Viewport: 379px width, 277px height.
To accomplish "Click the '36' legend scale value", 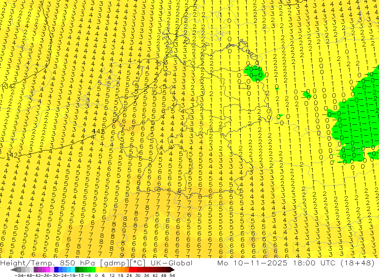I will tap(146, 275).
